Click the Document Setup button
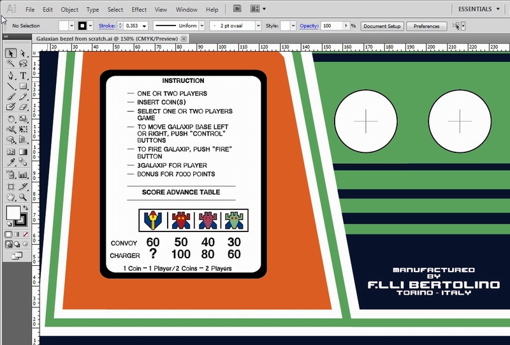The height and width of the screenshot is (345, 510). point(382,26)
